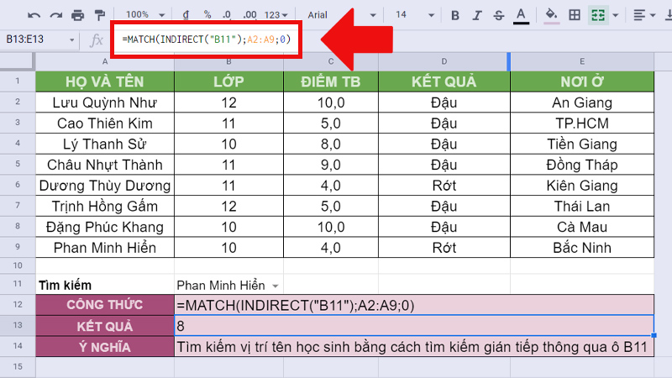
Task: Open more number formats 123 menu
Action: pos(276,15)
